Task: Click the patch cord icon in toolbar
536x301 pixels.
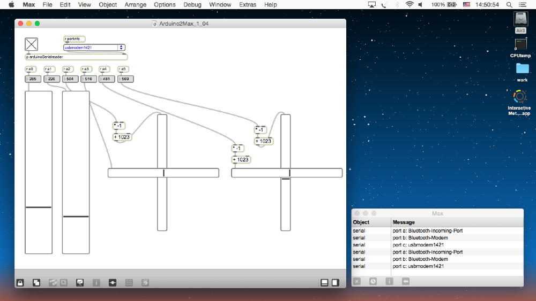Action: (113, 283)
